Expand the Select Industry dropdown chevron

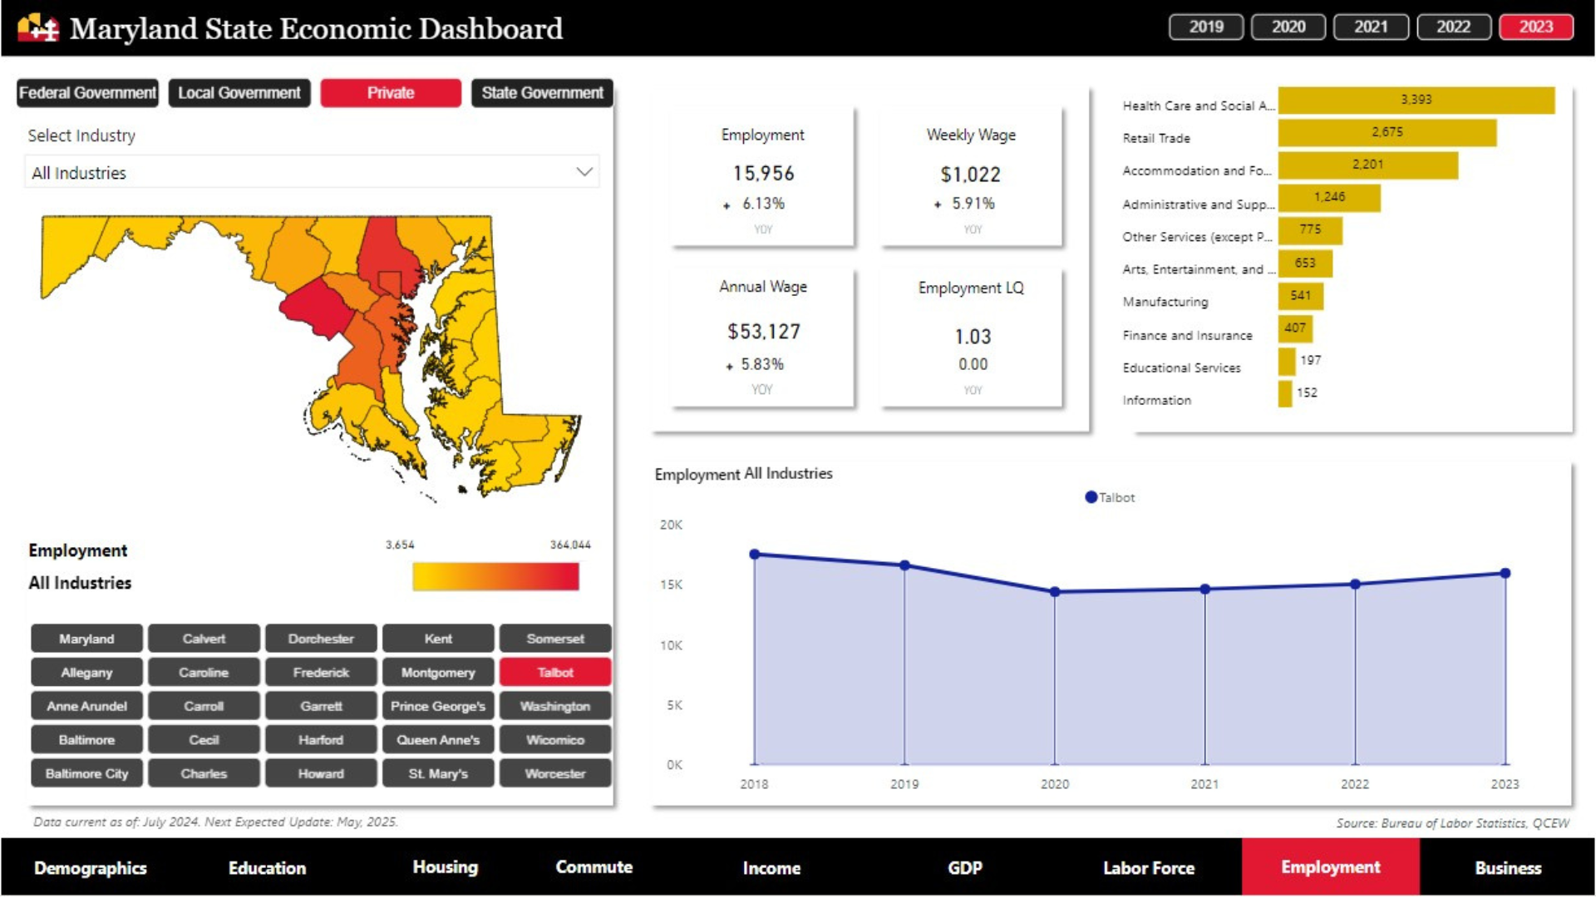pos(584,172)
